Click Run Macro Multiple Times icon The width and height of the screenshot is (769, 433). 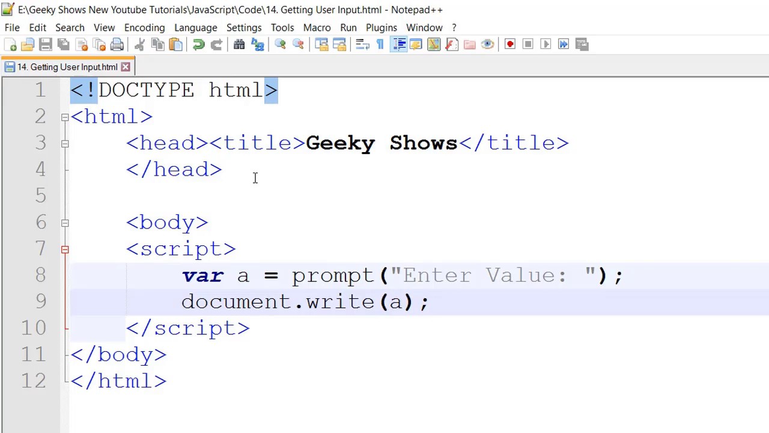tap(564, 45)
